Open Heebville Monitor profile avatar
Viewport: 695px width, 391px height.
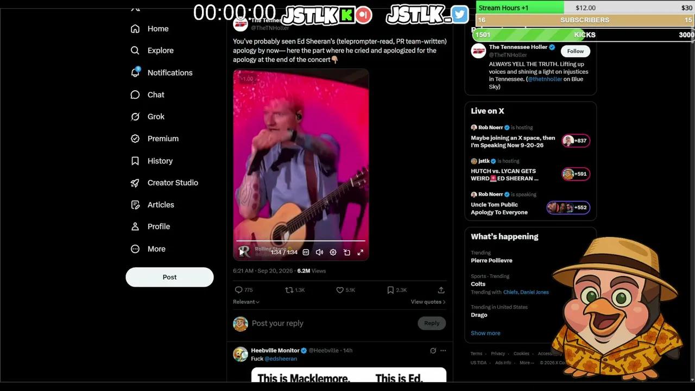pyautogui.click(x=241, y=354)
